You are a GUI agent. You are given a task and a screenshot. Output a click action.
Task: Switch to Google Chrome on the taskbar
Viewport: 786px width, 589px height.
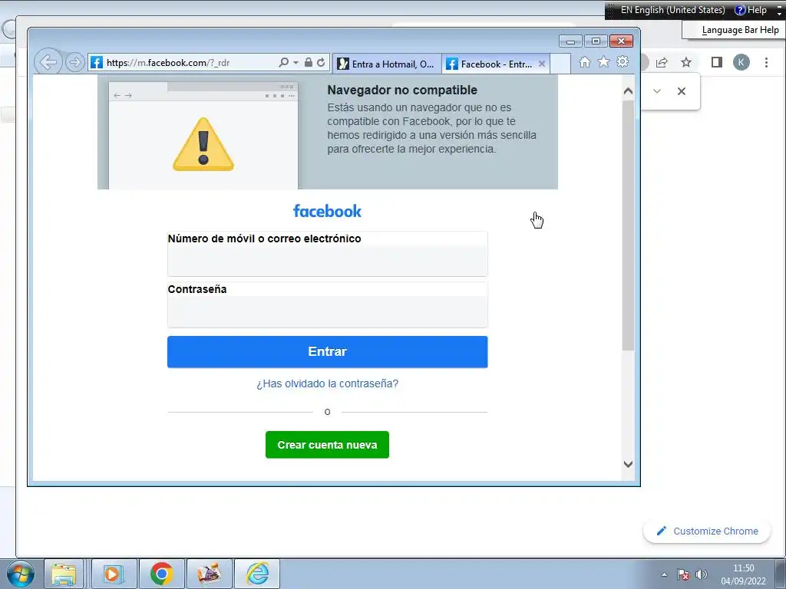161,574
